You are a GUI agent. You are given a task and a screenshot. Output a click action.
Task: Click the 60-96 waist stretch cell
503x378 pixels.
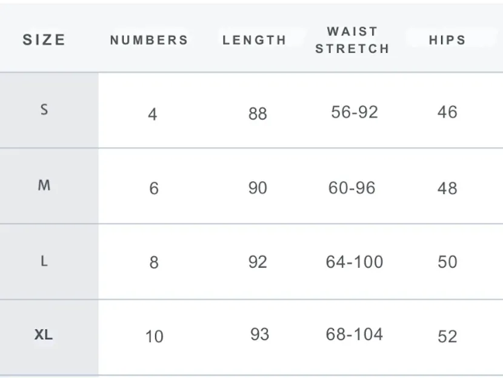[x=352, y=188]
